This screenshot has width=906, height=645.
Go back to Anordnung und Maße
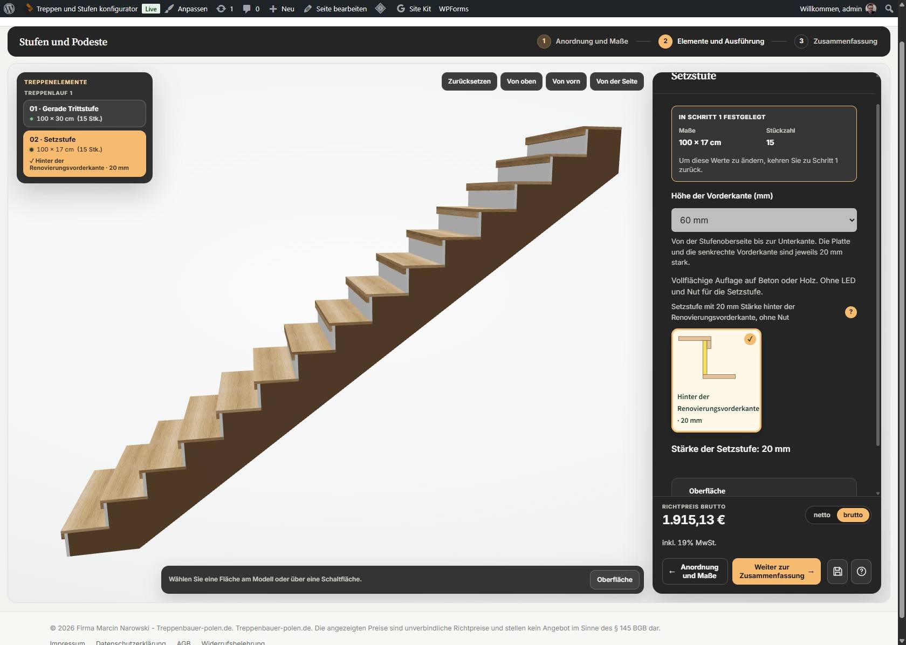(695, 571)
